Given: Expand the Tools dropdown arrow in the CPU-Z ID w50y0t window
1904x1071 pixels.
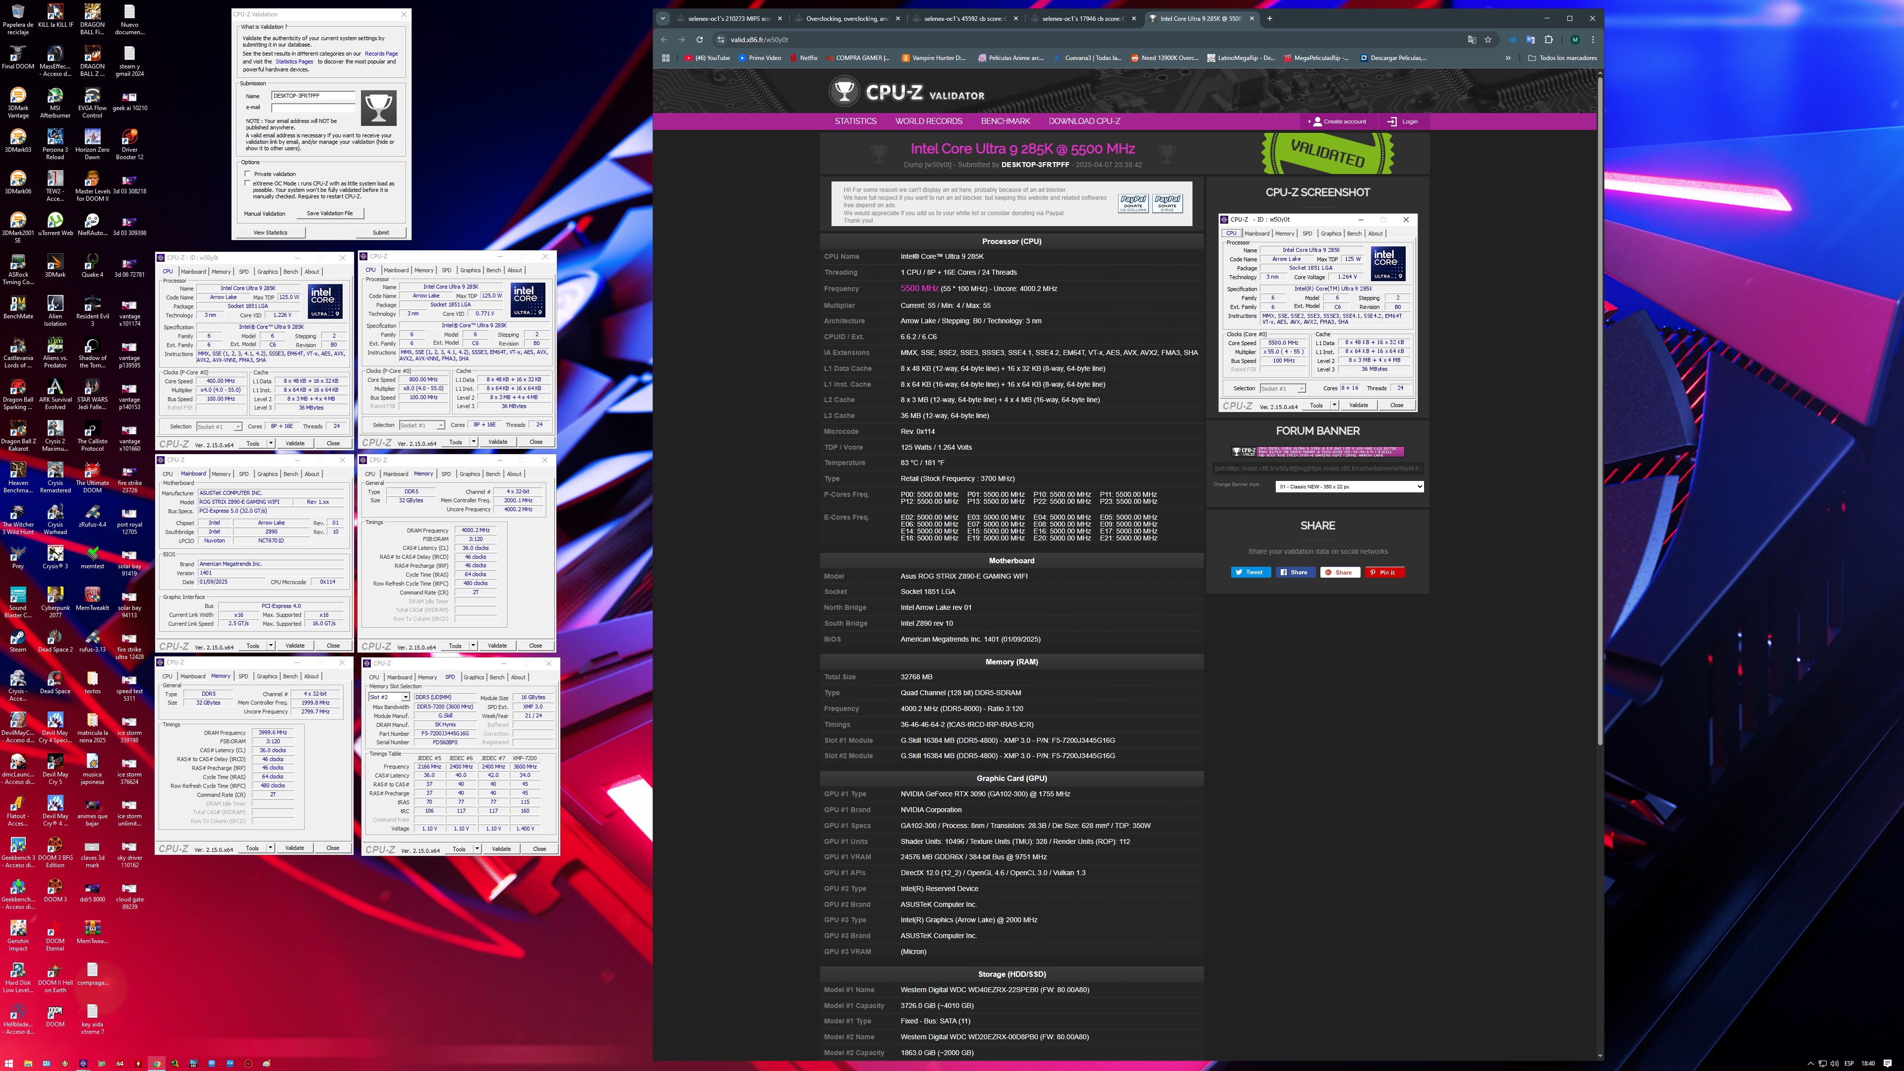Looking at the screenshot, I should pyautogui.click(x=271, y=443).
